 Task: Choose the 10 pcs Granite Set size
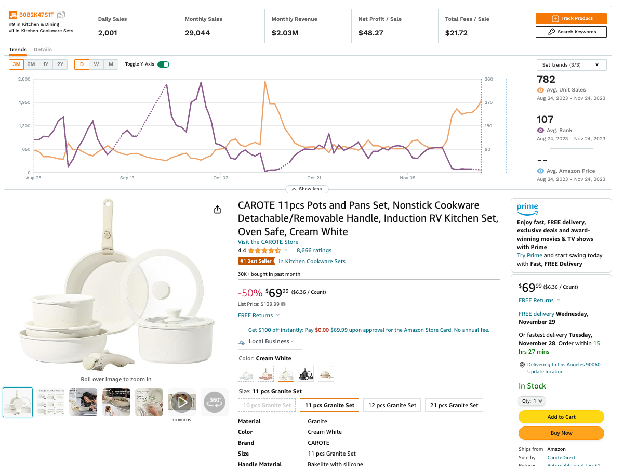pyautogui.click(x=267, y=405)
